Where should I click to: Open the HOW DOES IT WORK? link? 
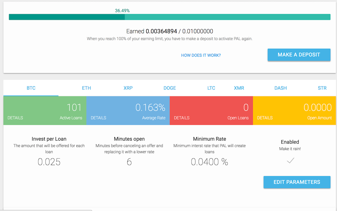pos(201,55)
